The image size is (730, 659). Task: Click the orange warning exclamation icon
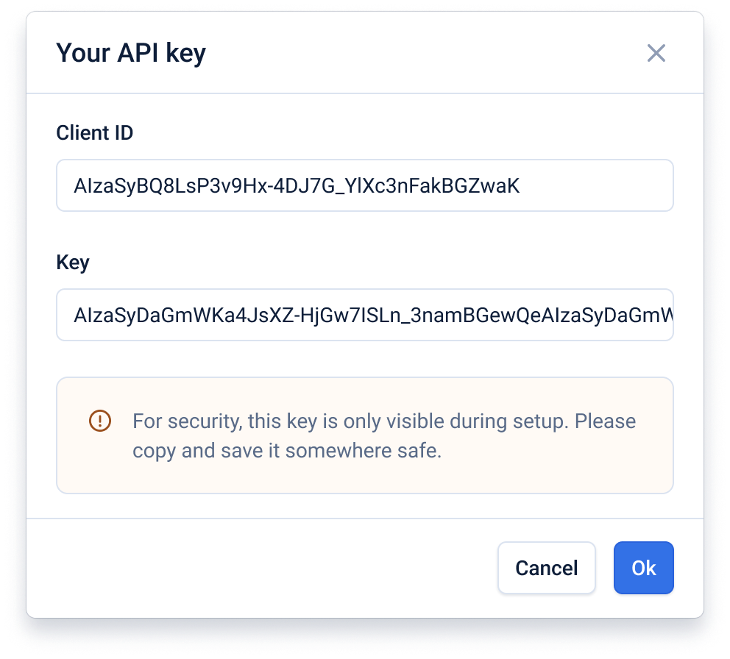pyautogui.click(x=99, y=421)
